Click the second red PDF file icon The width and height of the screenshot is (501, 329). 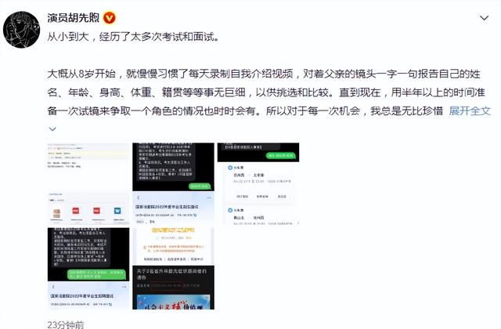[x=96, y=211]
